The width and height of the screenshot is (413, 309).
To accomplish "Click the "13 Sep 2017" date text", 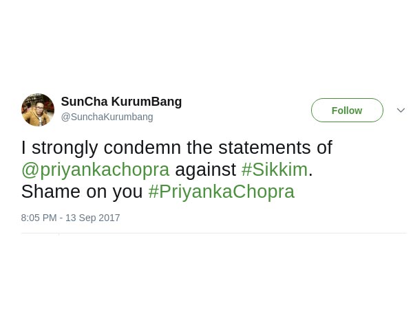I will tap(93, 218).
